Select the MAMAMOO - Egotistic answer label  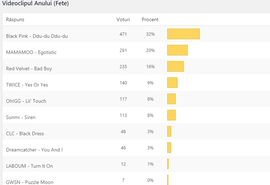[x=31, y=52]
